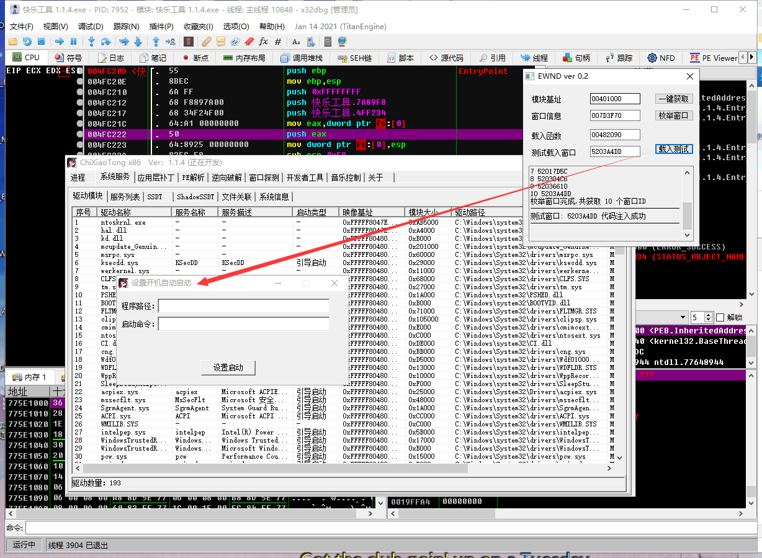The image size is (762, 558).
Task: Pause execution with the pause icon
Action: click(73, 42)
